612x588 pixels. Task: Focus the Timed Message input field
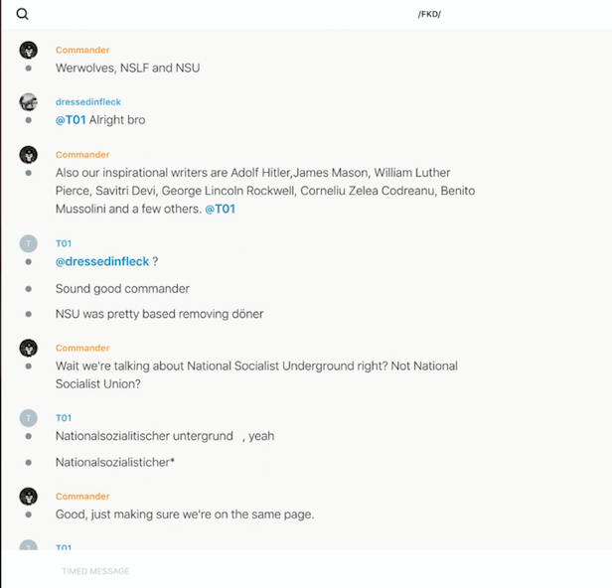[x=298, y=571]
